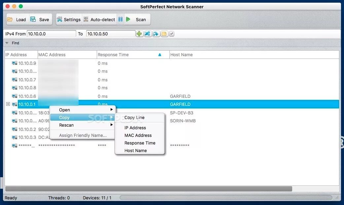Click the device icon of selected row 10.10.0.1
344x205 pixels.
coord(15,104)
